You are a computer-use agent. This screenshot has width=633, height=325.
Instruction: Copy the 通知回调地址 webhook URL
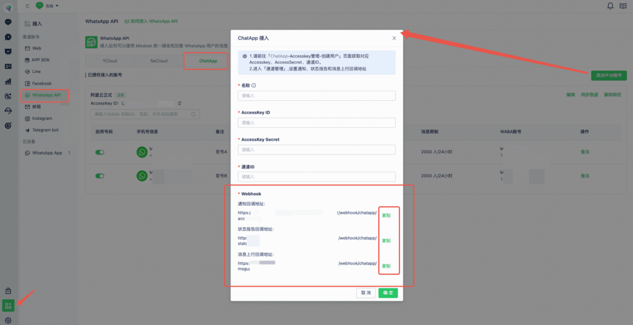coord(386,216)
